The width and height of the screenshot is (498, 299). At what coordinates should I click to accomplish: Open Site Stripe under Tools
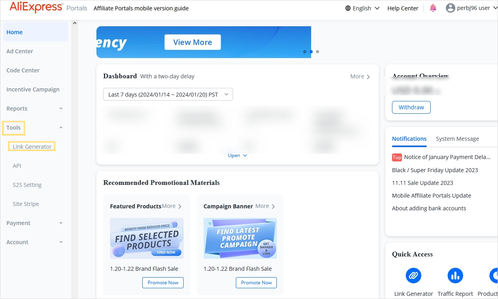click(26, 204)
